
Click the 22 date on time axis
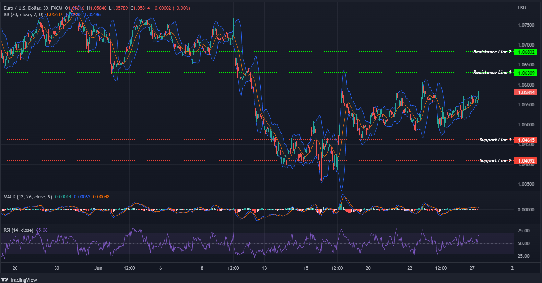coord(410,268)
